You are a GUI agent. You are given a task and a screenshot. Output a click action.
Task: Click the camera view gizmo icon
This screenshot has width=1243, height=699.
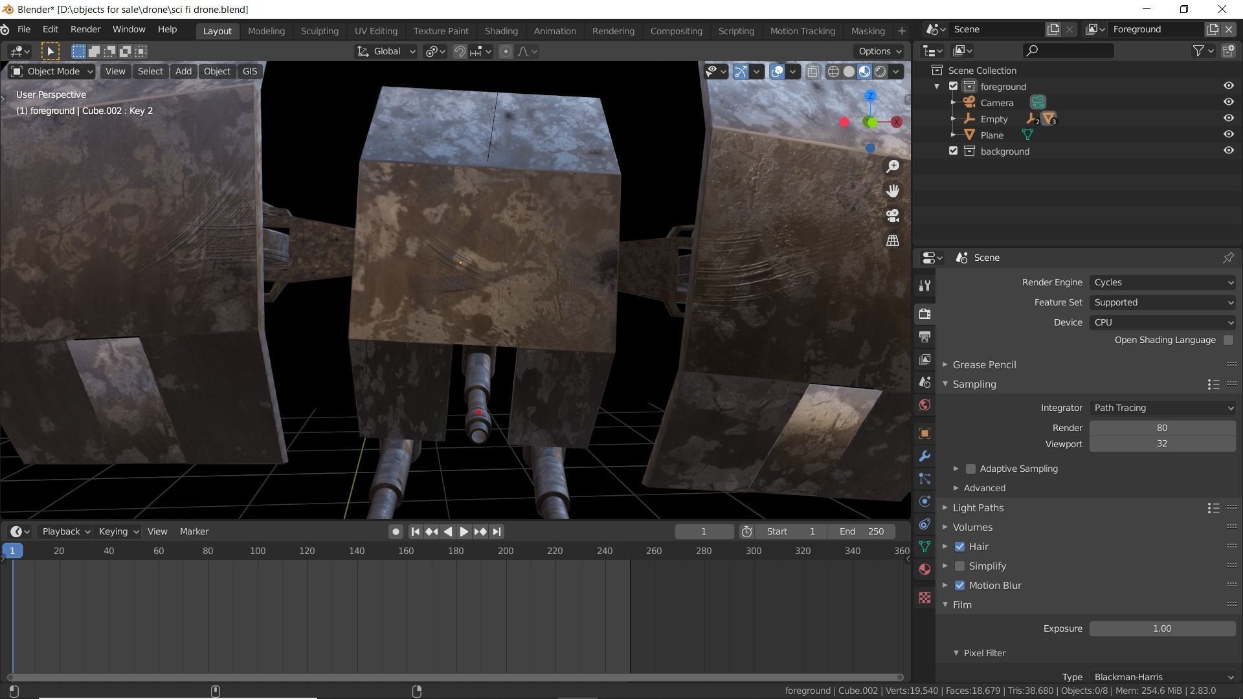pos(893,216)
